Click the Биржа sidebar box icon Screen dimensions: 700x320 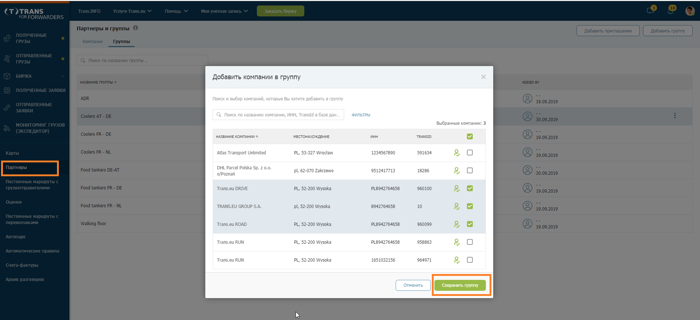pyautogui.click(x=7, y=76)
